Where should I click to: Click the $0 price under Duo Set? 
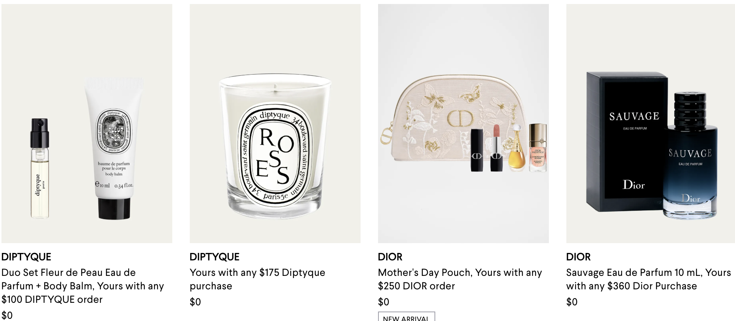coord(7,315)
